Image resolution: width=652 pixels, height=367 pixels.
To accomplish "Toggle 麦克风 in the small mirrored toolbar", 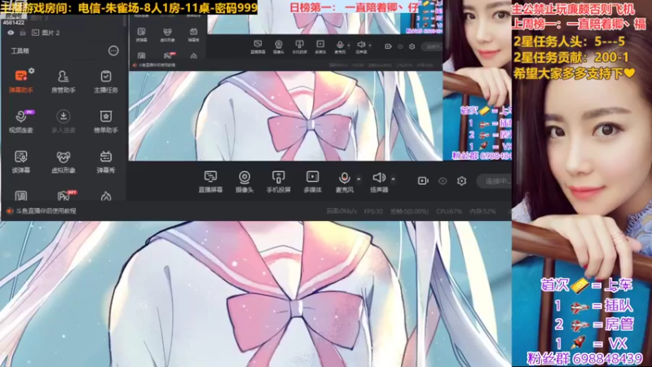I will coord(340,46).
